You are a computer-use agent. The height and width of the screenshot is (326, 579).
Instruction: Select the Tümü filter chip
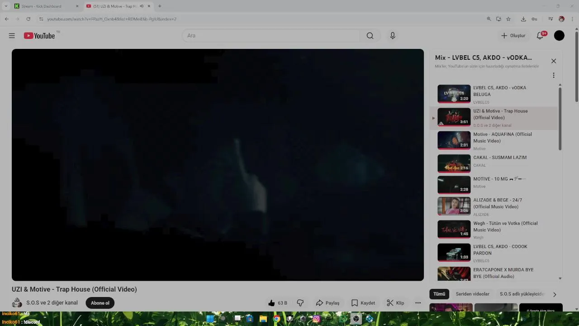[439, 294]
